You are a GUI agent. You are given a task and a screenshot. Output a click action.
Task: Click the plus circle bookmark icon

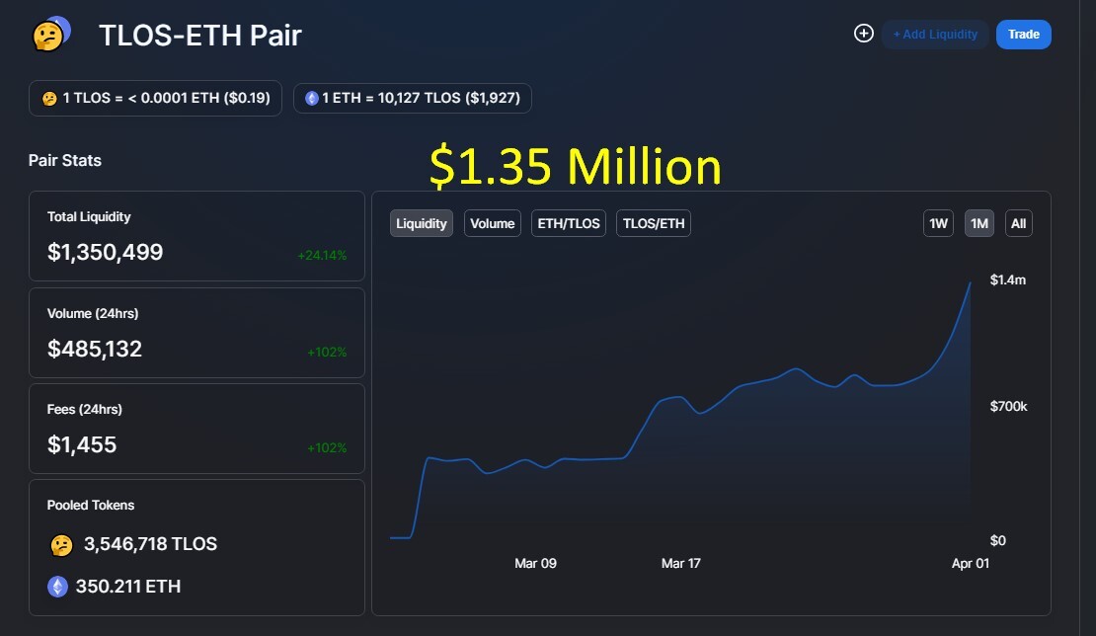pos(864,33)
